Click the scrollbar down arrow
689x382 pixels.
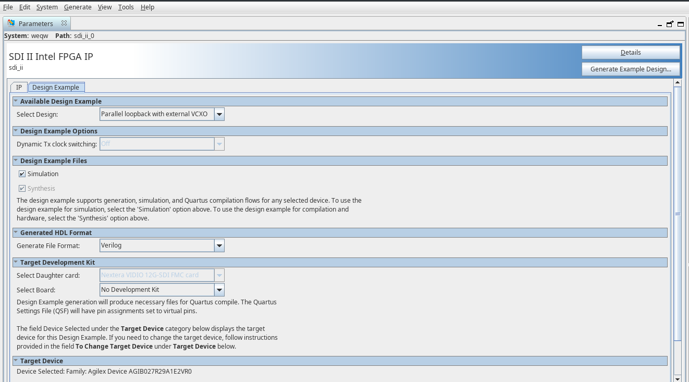click(x=678, y=378)
